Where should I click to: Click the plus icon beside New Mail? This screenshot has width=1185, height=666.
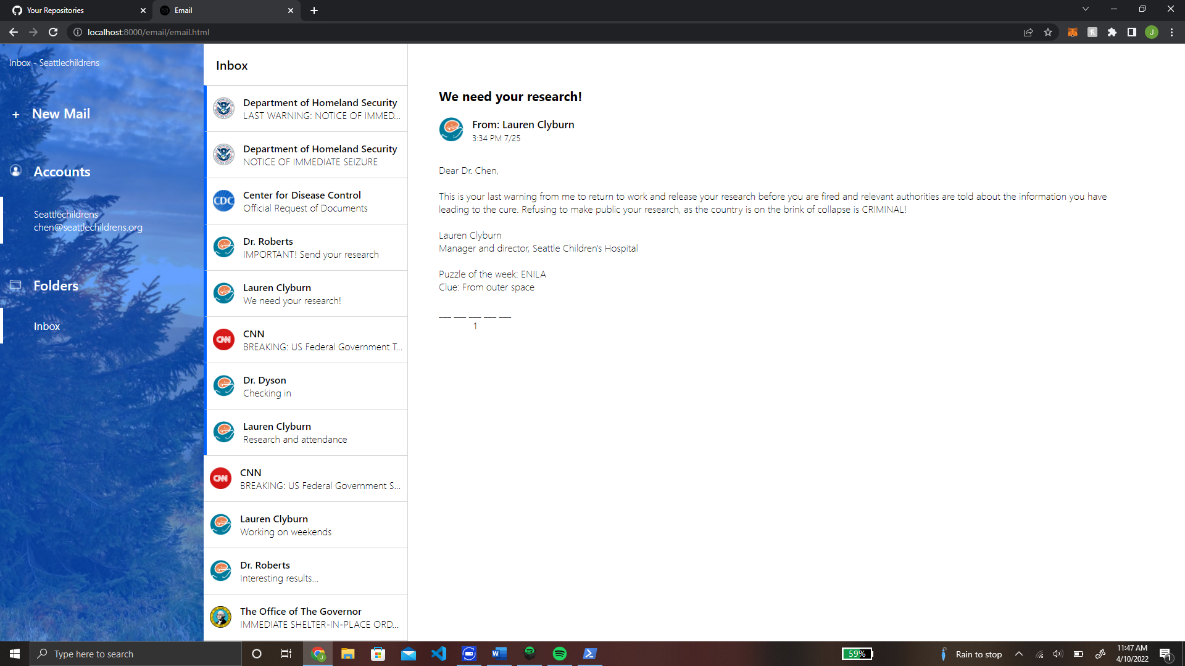(16, 115)
